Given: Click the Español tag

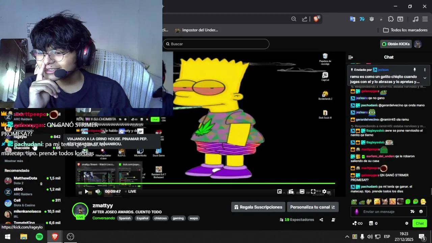Looking at the screenshot, I should (142, 218).
